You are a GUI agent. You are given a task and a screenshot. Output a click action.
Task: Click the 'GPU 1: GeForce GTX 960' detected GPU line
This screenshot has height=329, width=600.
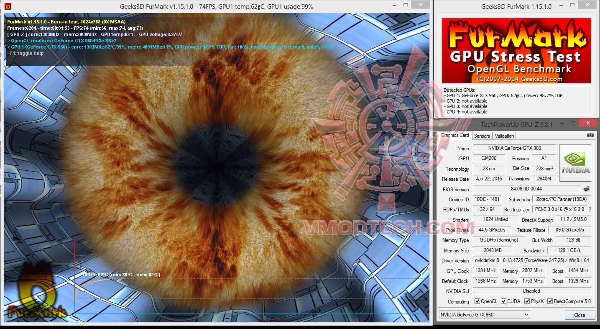click(503, 95)
